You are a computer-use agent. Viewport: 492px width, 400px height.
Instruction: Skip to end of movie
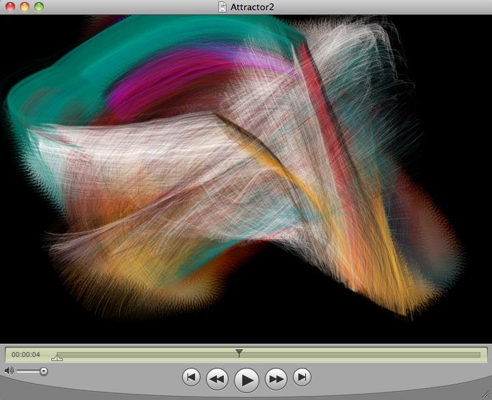point(302,377)
